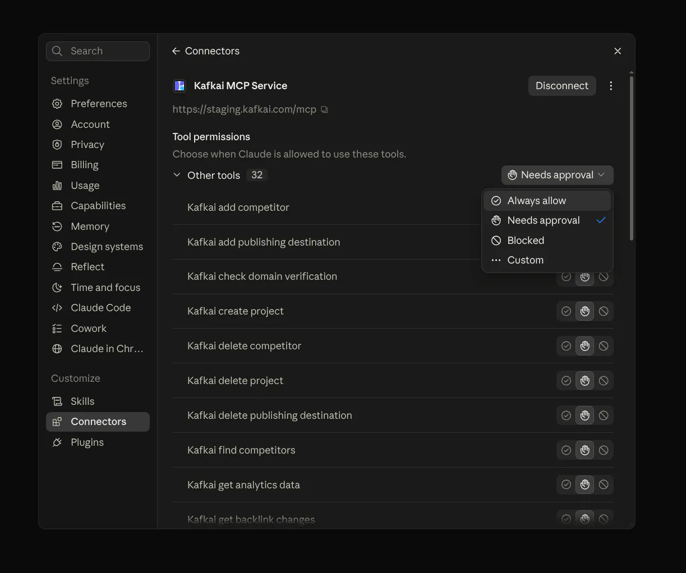Block Kafkai delete publishing destination
Image resolution: width=686 pixels, height=573 pixels.
(x=604, y=415)
